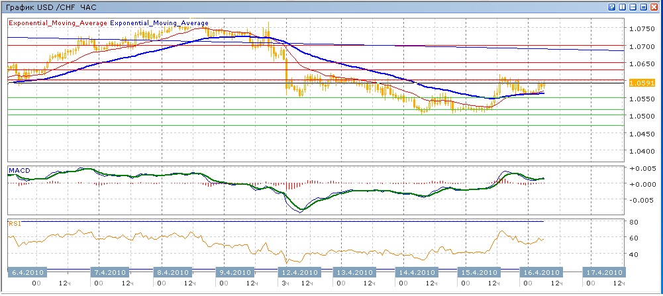
Task: Jump to the 8.4.2010 date marker
Action: [172, 272]
